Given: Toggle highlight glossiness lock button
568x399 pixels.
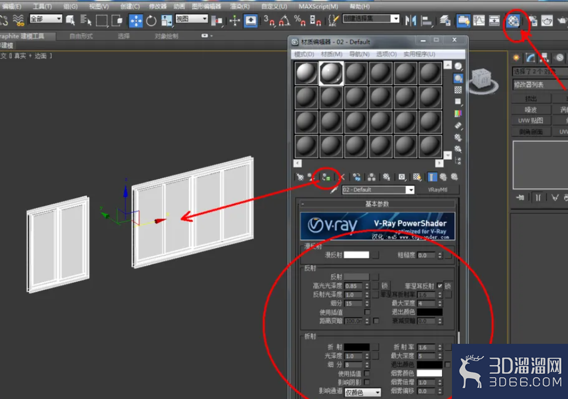Looking at the screenshot, I should 385,286.
